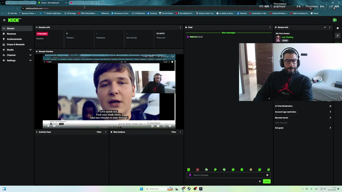Open Activity Feed three-dot menu
342x192 pixels.
click(106, 132)
